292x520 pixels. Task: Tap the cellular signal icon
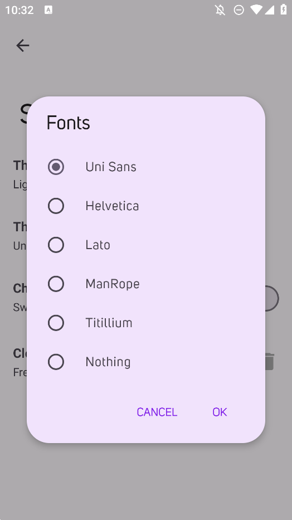[269, 9]
